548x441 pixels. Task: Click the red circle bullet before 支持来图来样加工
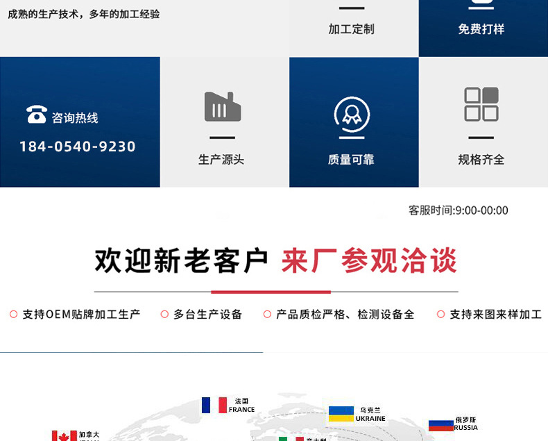pos(440,314)
